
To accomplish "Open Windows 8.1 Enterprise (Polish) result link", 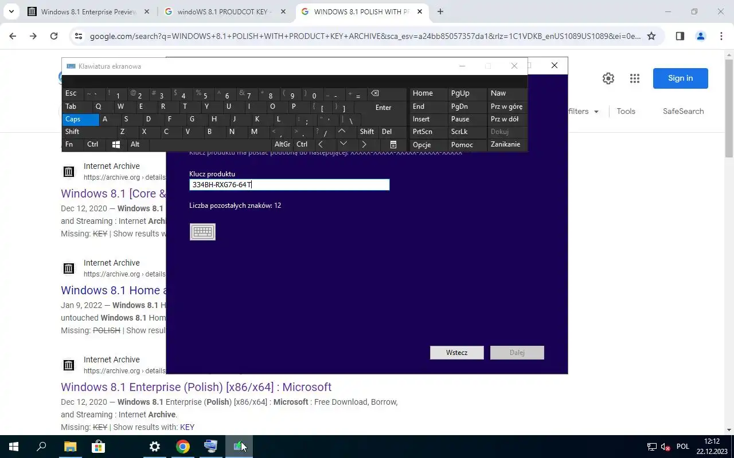I will (x=196, y=387).
